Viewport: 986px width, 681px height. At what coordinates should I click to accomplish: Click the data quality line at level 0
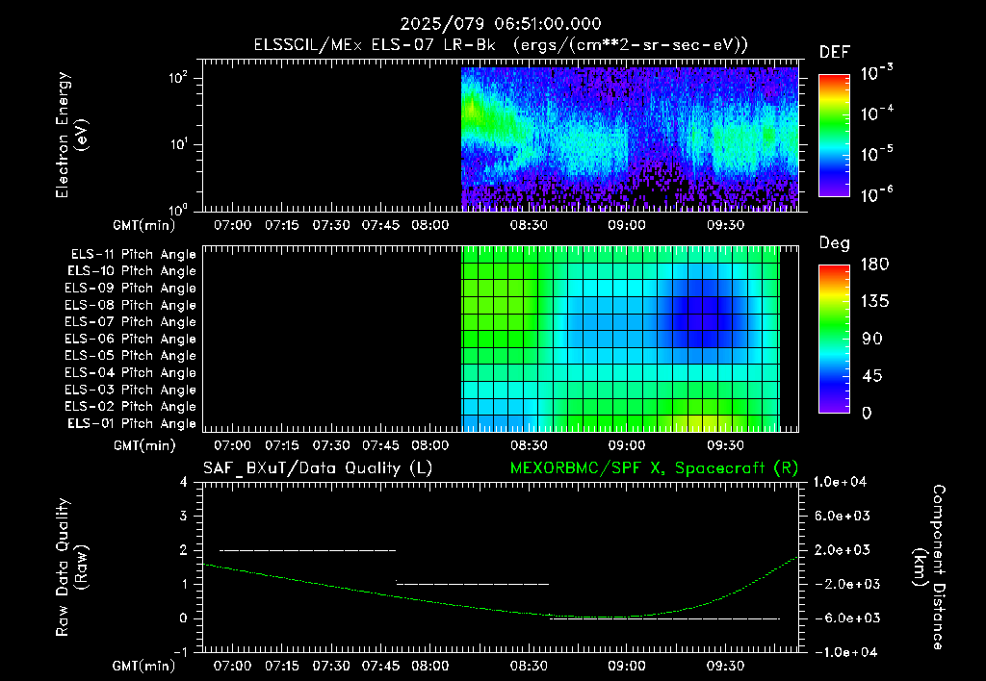[664, 618]
